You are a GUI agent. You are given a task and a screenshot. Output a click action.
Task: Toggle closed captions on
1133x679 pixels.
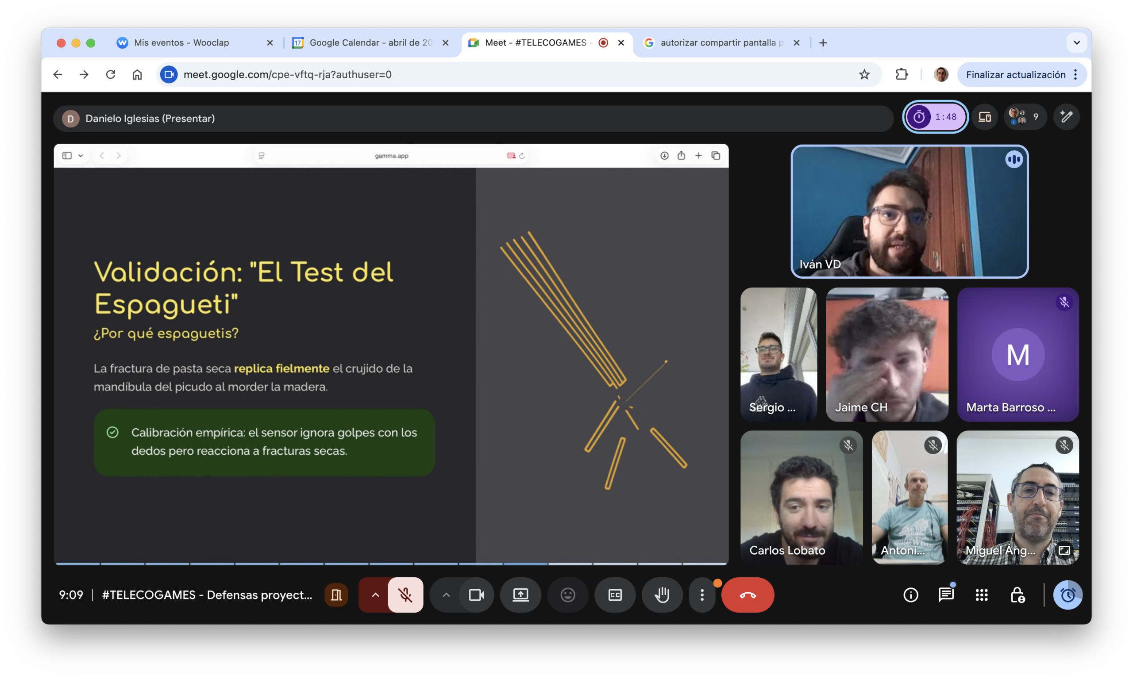tap(615, 595)
